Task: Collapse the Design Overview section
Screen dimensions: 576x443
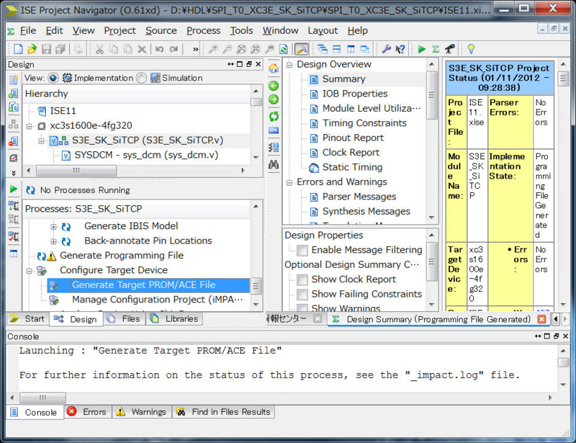Action: [289, 65]
